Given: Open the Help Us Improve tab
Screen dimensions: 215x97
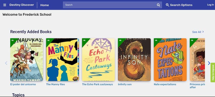Looking at the screenshot, I should pyautogui.click(x=213, y=72).
